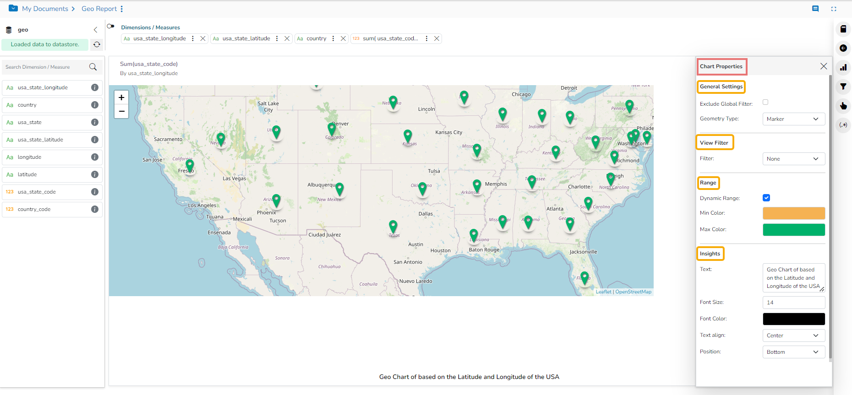Toggle the Dimensions / Measures switch
Screen dimensions: 852x395
coord(111,26)
